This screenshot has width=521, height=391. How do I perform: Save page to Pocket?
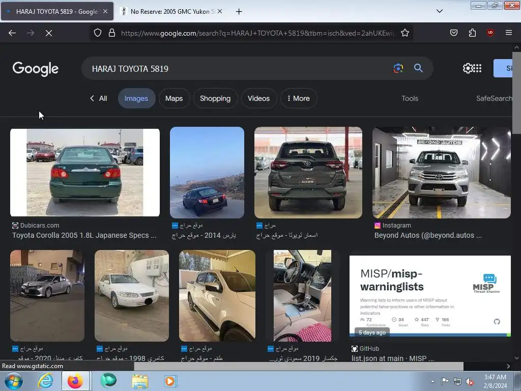click(x=453, y=33)
